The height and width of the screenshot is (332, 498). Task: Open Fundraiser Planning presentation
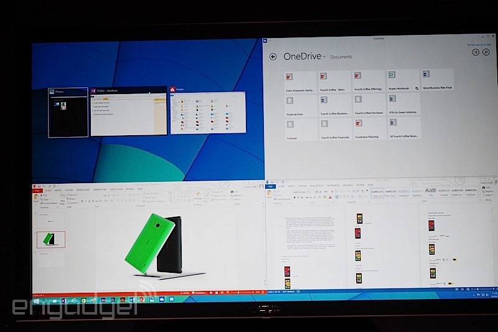369,129
